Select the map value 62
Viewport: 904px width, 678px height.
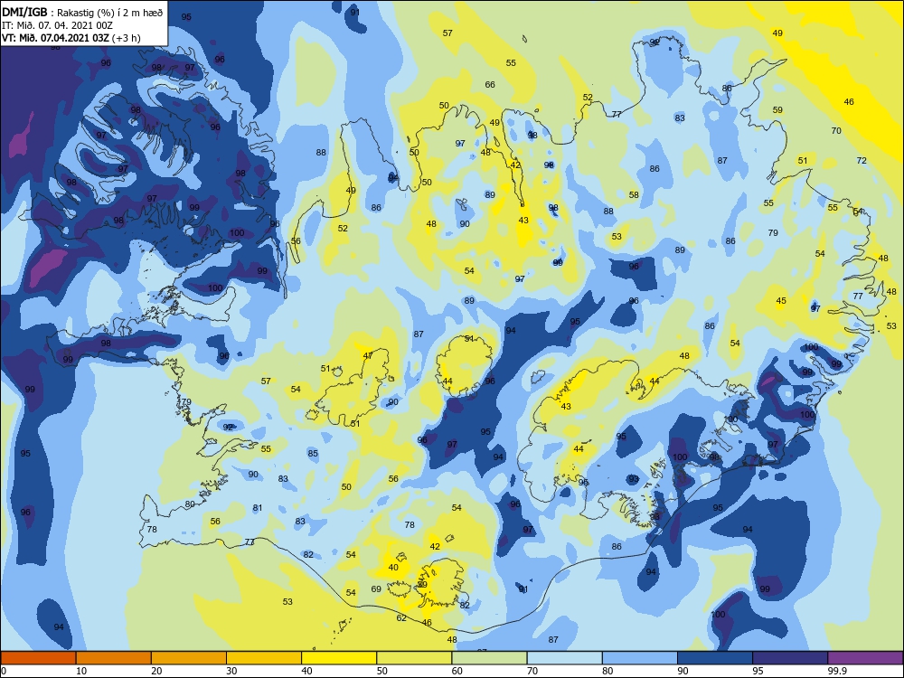[402, 618]
